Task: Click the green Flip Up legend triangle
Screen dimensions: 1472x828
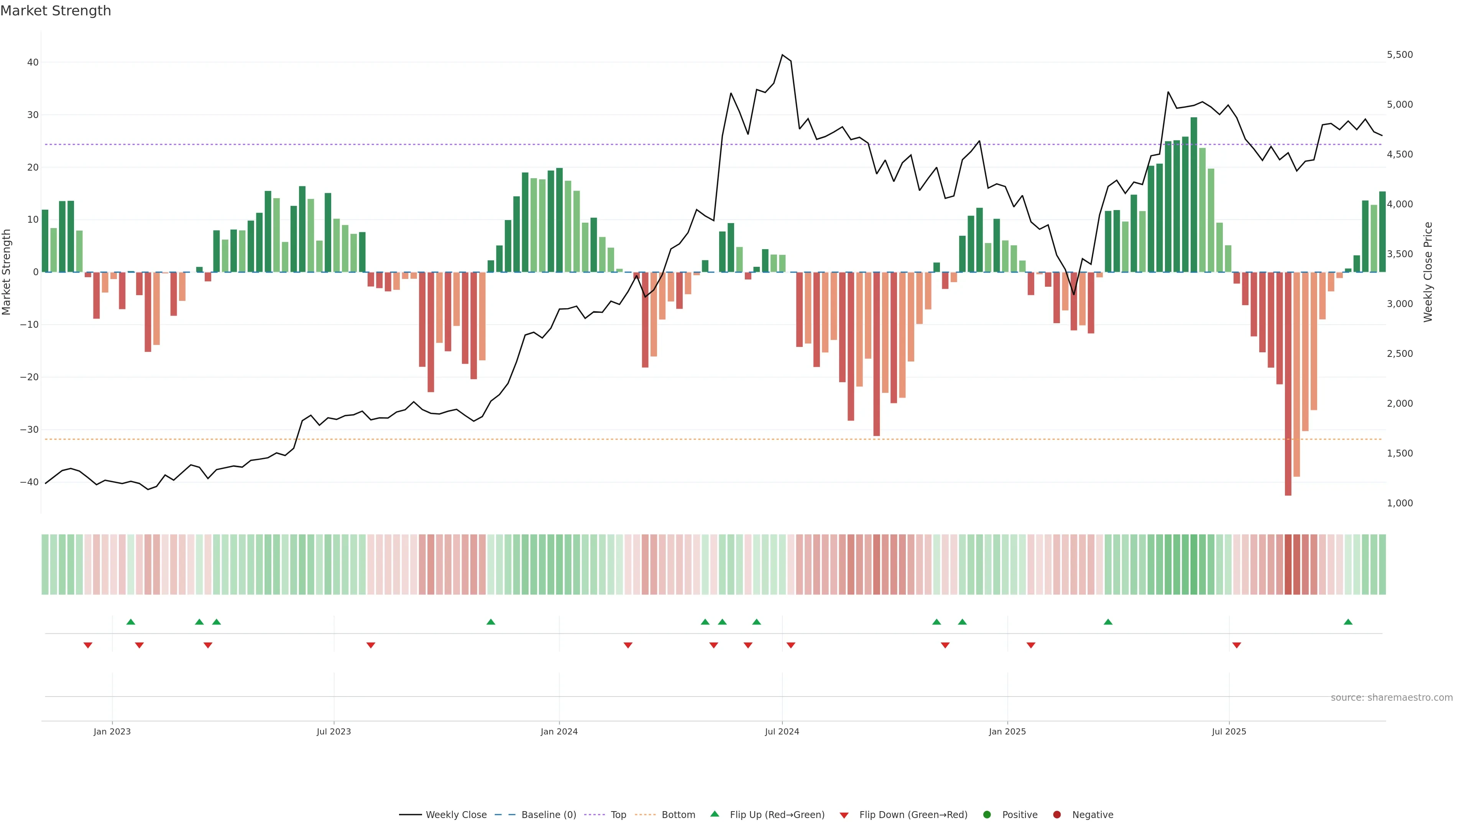Action: pos(714,814)
